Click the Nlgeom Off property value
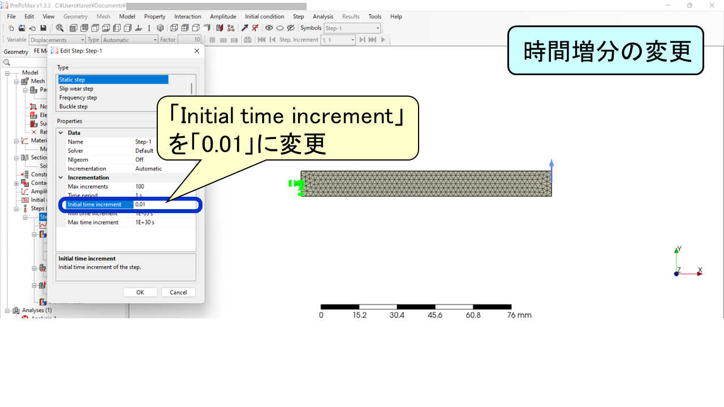This screenshot has width=724, height=407. (x=139, y=160)
